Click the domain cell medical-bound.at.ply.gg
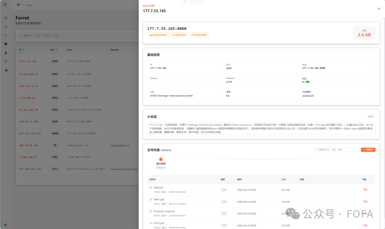The width and height of the screenshot is (385, 229). pyautogui.click(x=124, y=169)
